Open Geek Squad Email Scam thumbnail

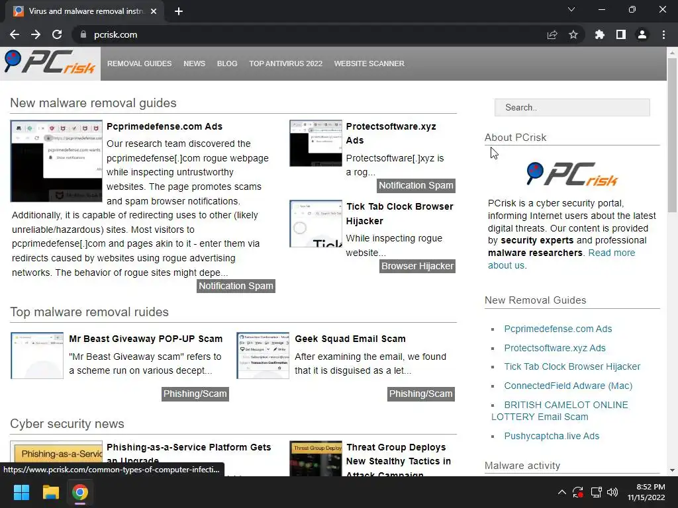(263, 355)
